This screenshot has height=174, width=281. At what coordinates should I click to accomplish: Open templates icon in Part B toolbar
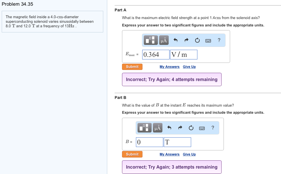[144, 128]
